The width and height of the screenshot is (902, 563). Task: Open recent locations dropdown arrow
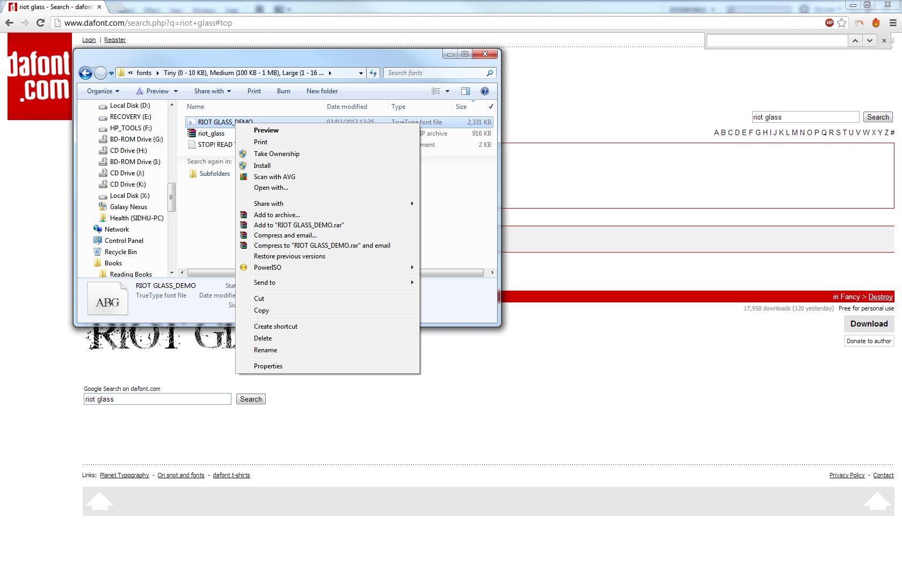111,73
